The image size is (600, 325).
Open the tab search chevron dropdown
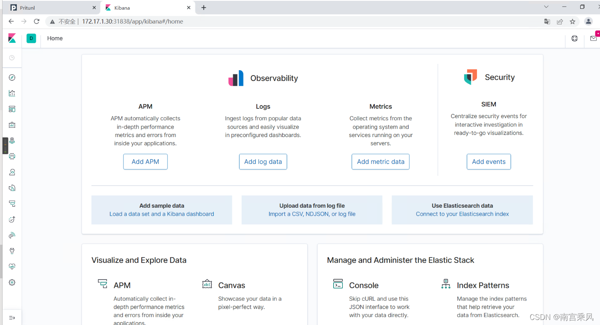[x=546, y=7]
